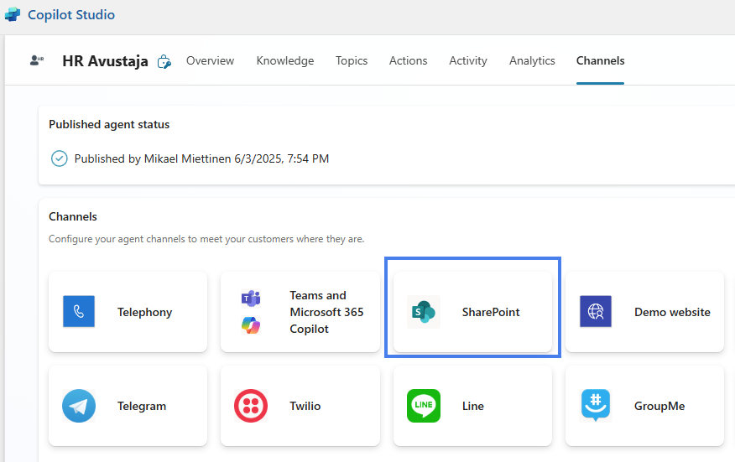Click the Twilio red icon
735x462 pixels.
(x=251, y=406)
